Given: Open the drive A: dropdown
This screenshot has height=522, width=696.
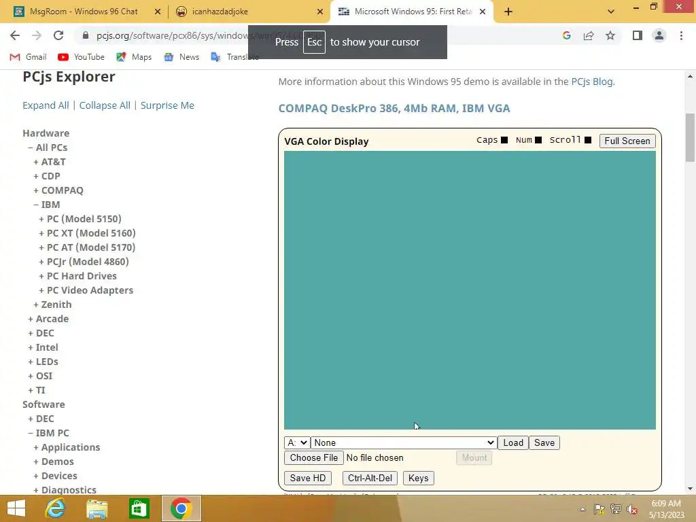Looking at the screenshot, I should pyautogui.click(x=297, y=442).
